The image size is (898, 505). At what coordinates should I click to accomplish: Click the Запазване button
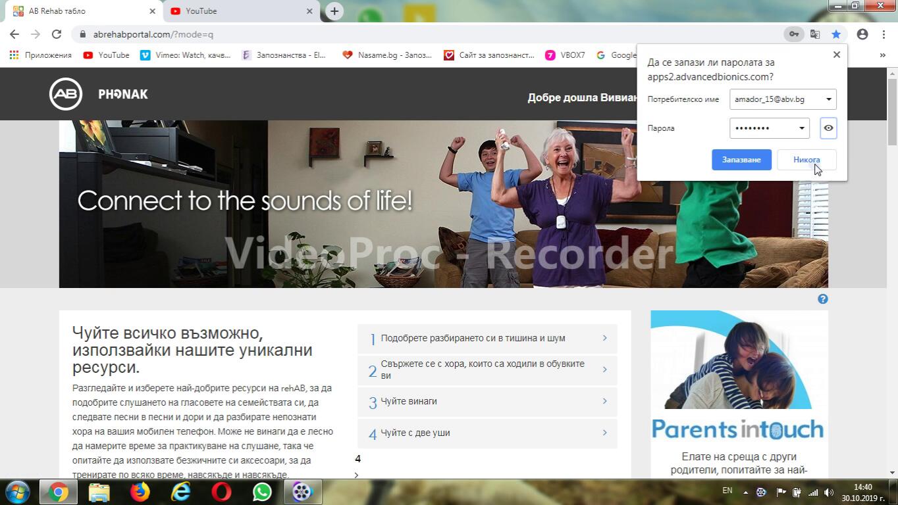(741, 160)
